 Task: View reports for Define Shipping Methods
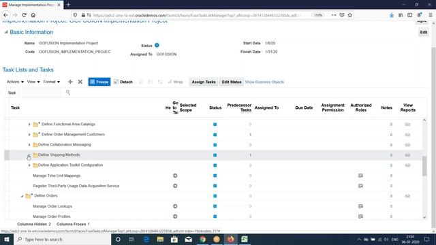click(x=407, y=155)
